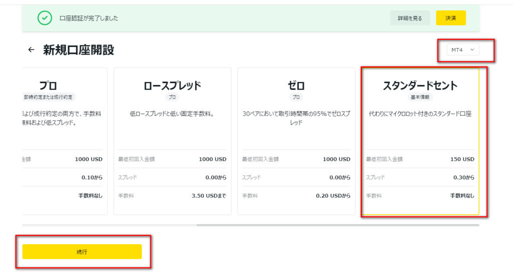Select the ゼロ account card
Screen dimensions: 513x274
[x=296, y=141]
